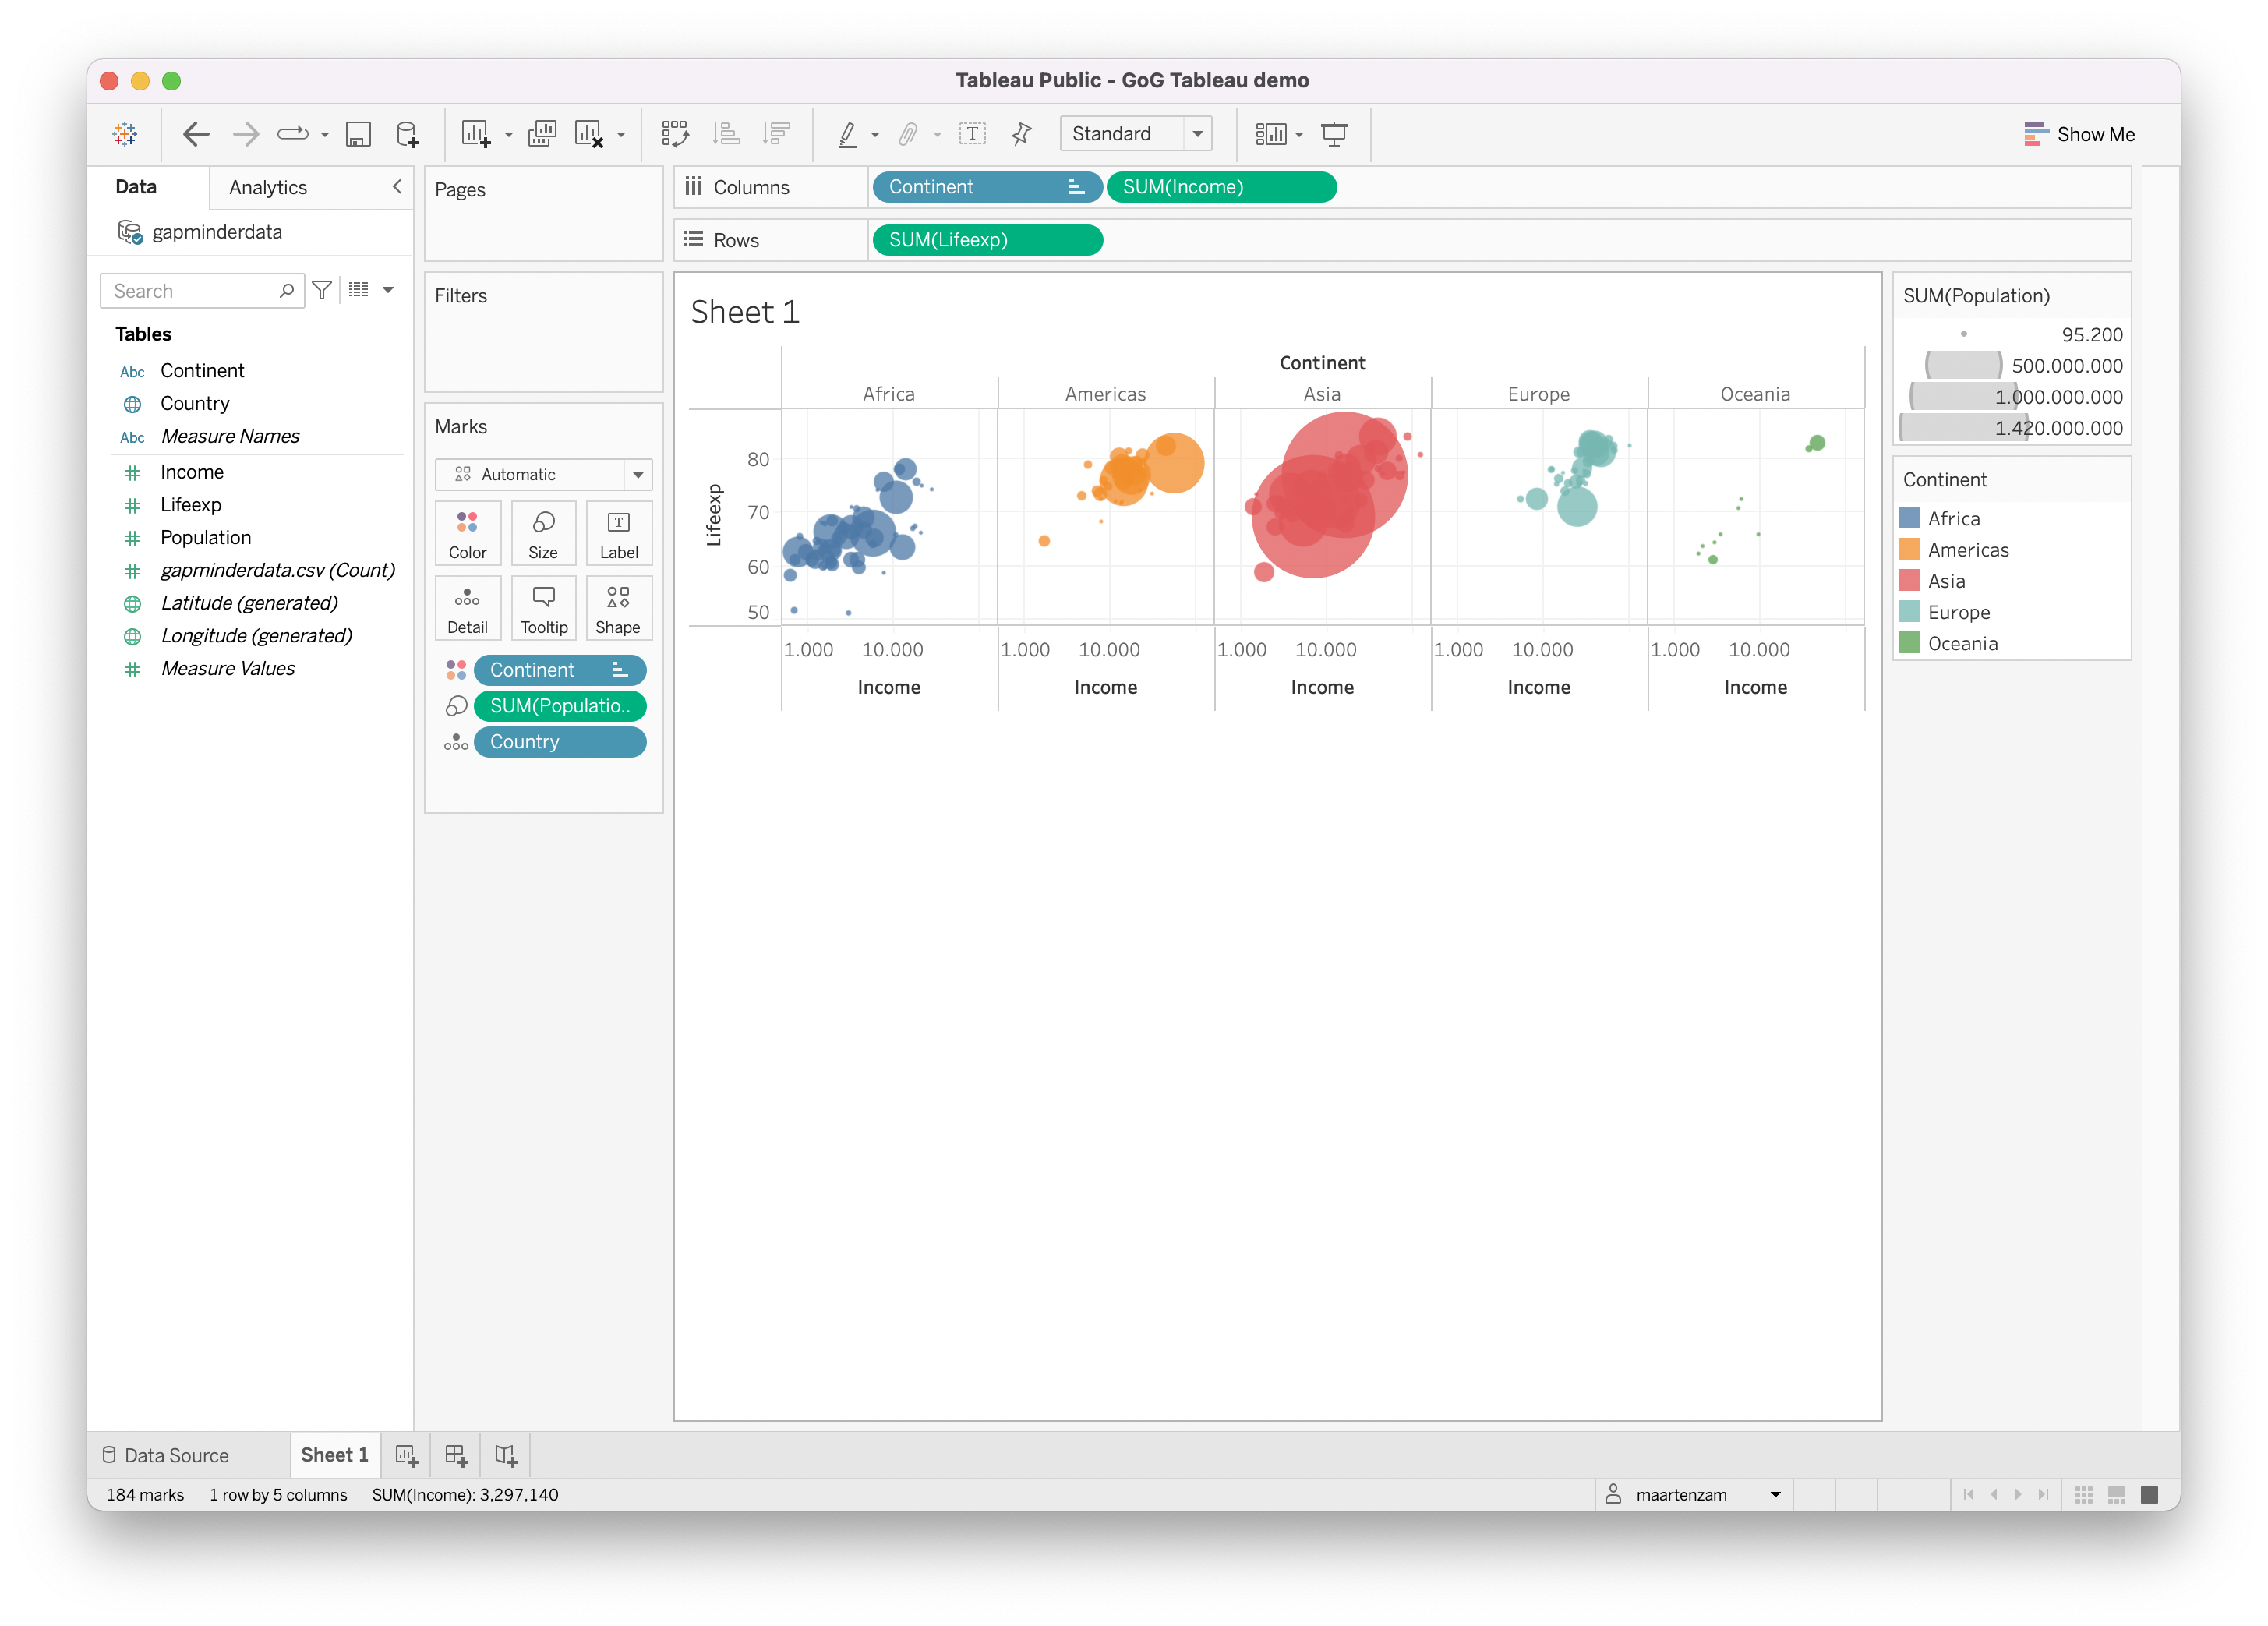This screenshot has width=2268, height=1626.
Task: Click the Undo back arrow
Action: pos(195,134)
